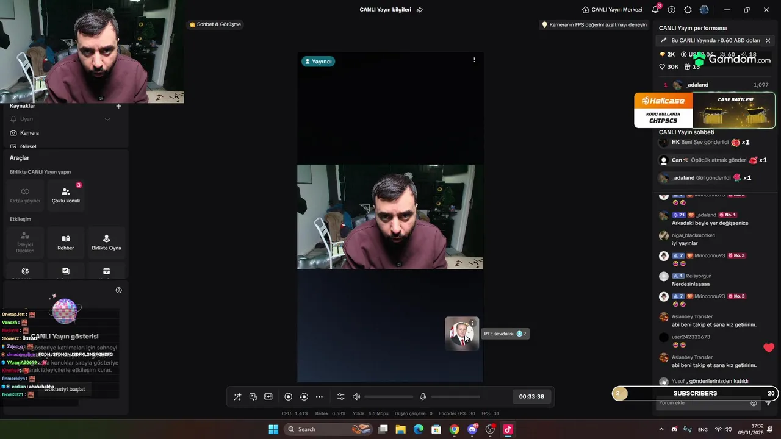The image size is (781, 439).
Task: Open nigar_blackmonke1 chat username
Action: [x=693, y=235]
